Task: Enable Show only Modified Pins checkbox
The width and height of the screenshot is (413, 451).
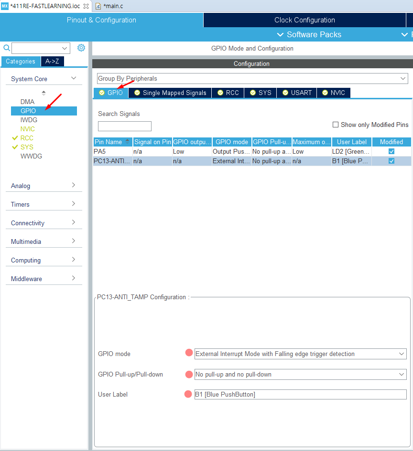Action: [x=336, y=125]
